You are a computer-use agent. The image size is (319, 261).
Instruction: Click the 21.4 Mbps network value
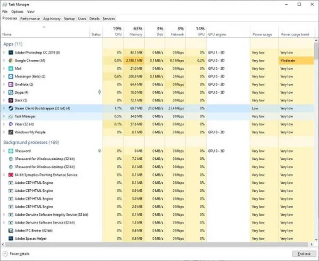pos(175,108)
